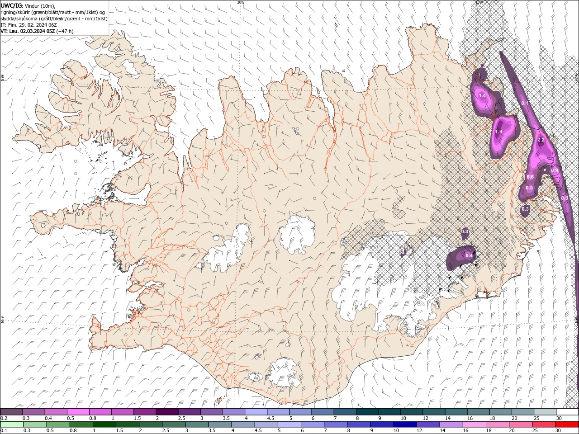Click the 0.9 precipitation value on the map

pyautogui.click(x=555, y=170)
